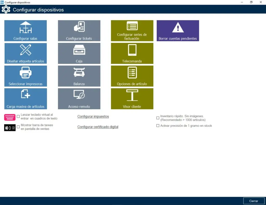Open the Acceso remoto tile
The width and height of the screenshot is (266, 205).
[x=79, y=99]
